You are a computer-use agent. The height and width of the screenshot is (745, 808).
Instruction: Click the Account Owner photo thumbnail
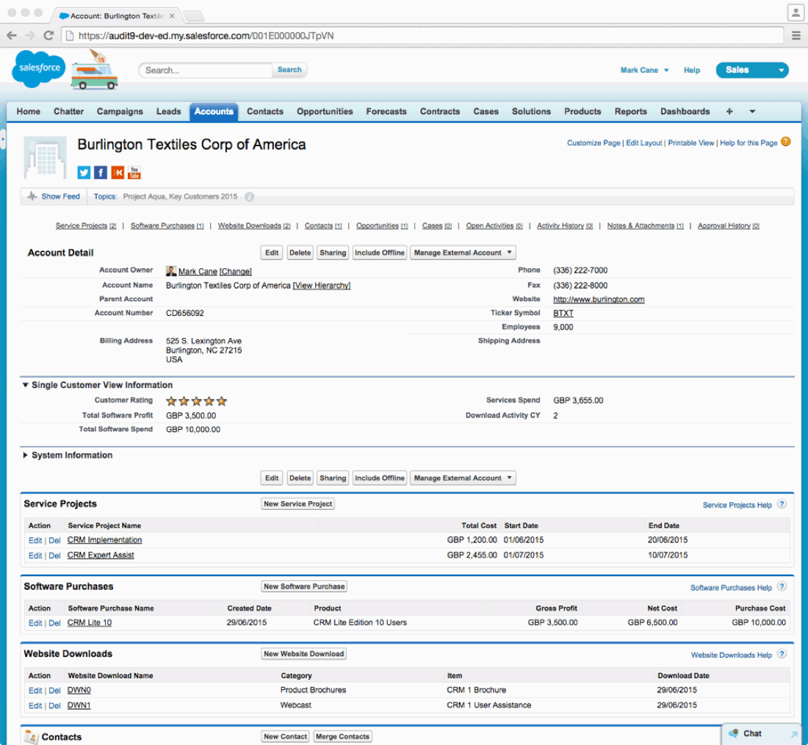pos(171,271)
